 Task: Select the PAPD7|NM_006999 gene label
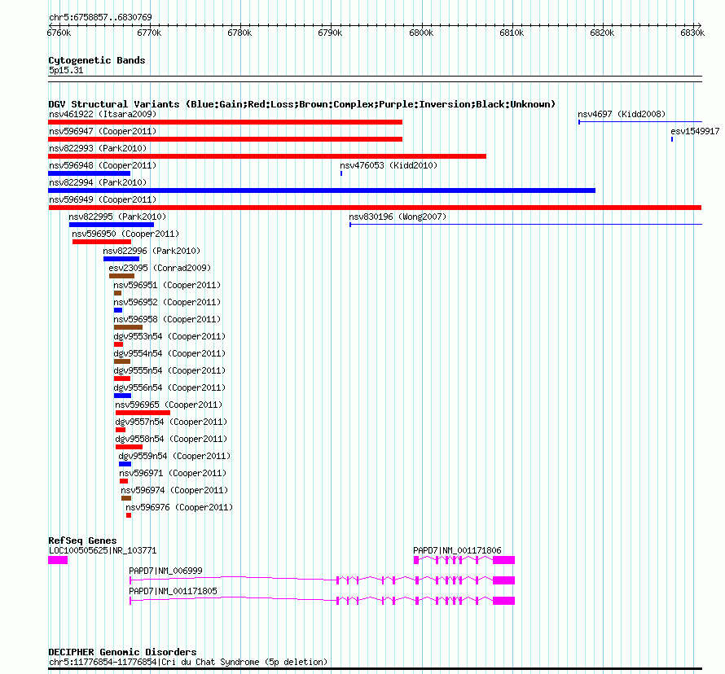pyautogui.click(x=165, y=571)
